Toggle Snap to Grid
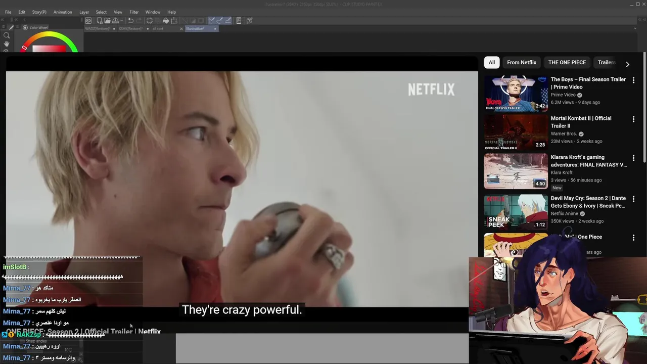Image resolution: width=647 pixels, height=364 pixels. (x=228, y=21)
